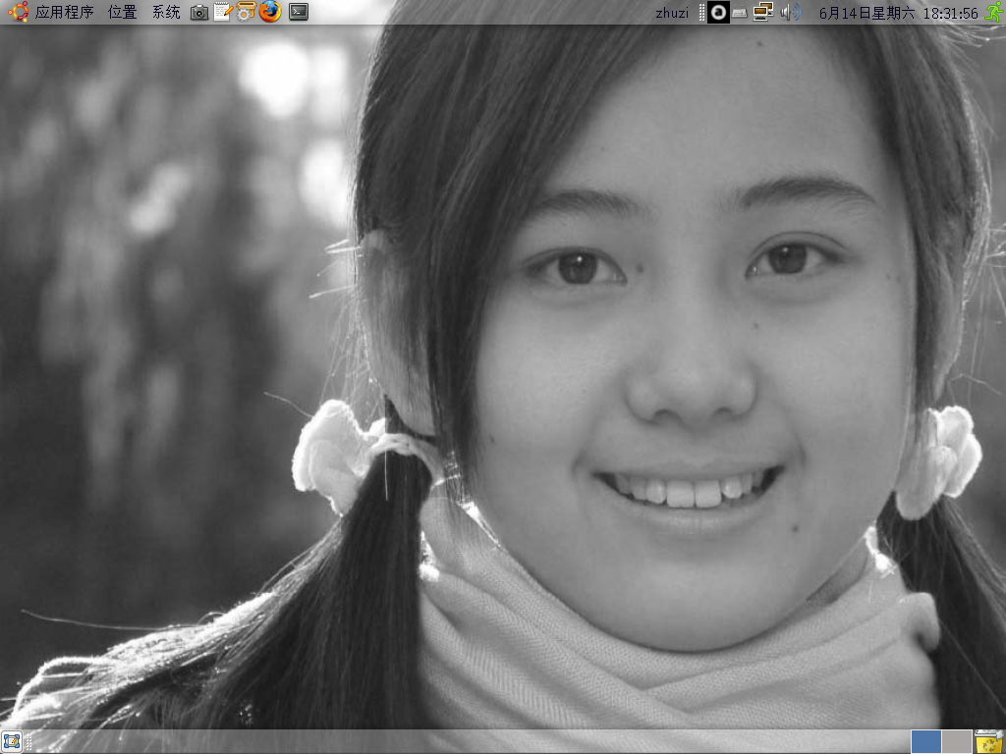Open the 位置 (Places) menu
The width and height of the screenshot is (1006, 754).
[122, 12]
